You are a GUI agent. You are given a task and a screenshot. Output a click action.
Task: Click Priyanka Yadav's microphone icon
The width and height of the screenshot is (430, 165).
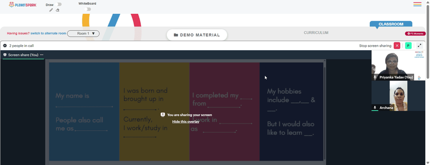(x=375, y=77)
